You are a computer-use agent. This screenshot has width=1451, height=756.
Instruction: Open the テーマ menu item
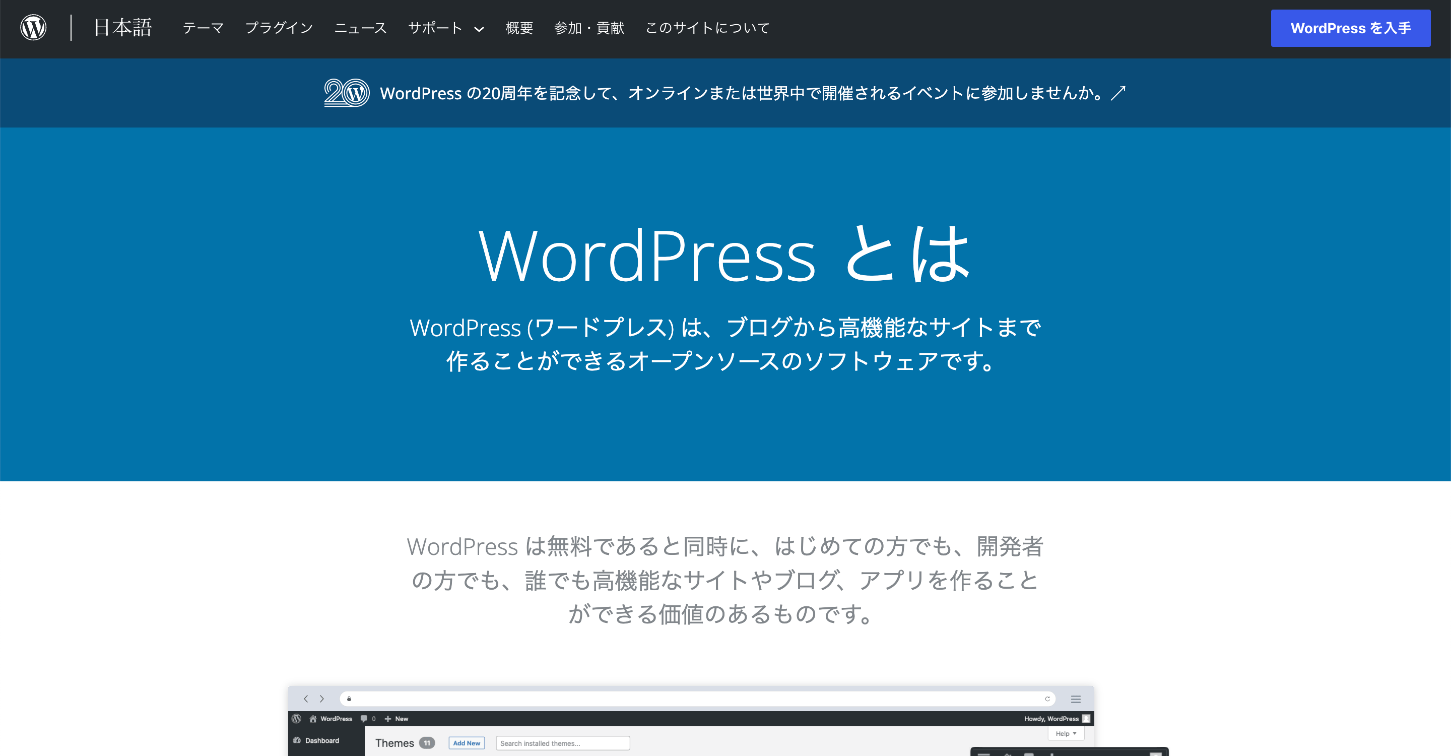coord(203,28)
